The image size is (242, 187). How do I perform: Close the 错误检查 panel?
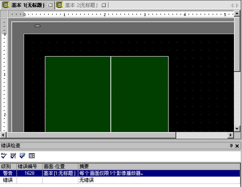(x=237, y=146)
